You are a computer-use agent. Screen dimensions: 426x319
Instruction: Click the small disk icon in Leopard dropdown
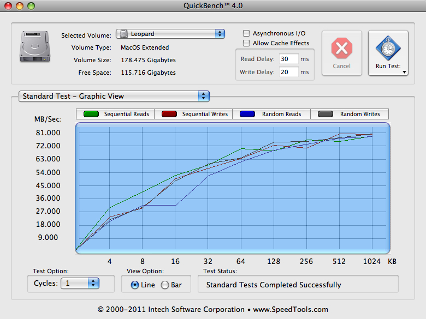124,34
